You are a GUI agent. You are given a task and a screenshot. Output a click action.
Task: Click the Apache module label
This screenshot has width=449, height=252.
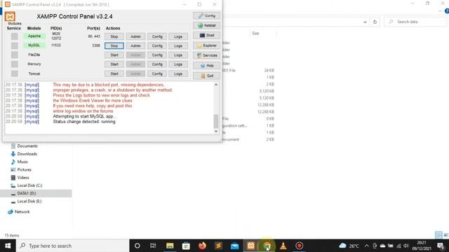[x=34, y=36]
